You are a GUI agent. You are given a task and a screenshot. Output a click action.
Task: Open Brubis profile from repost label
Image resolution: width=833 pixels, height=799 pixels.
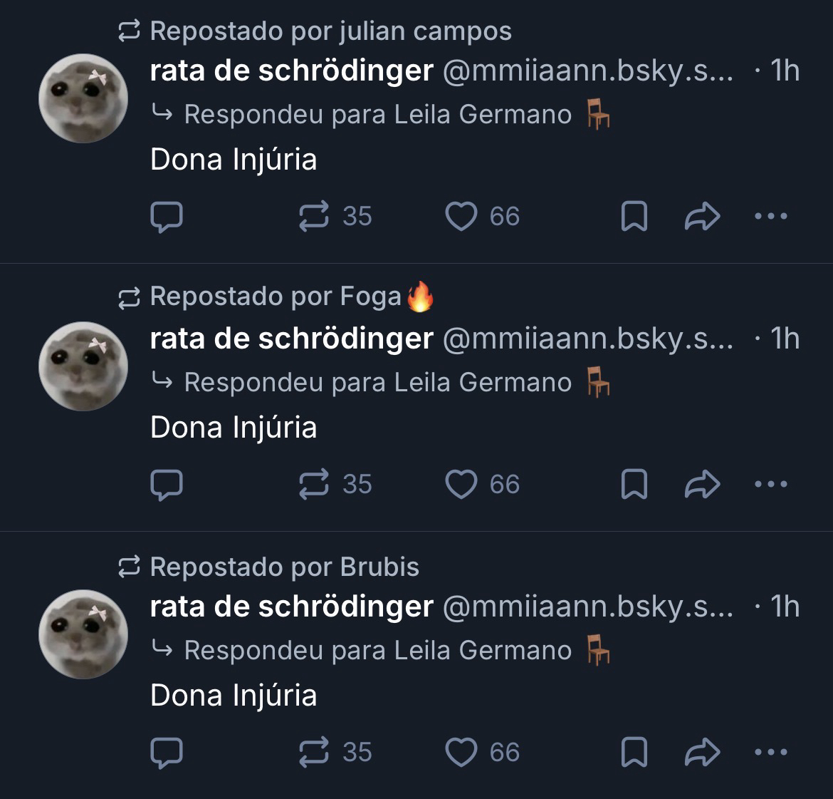(379, 567)
